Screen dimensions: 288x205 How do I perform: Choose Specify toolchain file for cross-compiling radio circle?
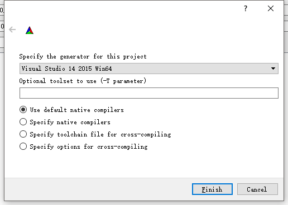click(23, 134)
